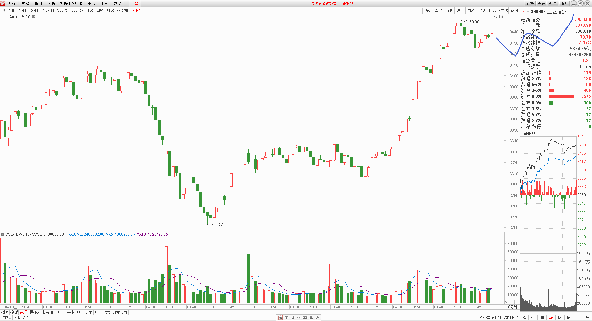Click the red G icon beside 999999
Screen dimensions: 592x321
523,12
